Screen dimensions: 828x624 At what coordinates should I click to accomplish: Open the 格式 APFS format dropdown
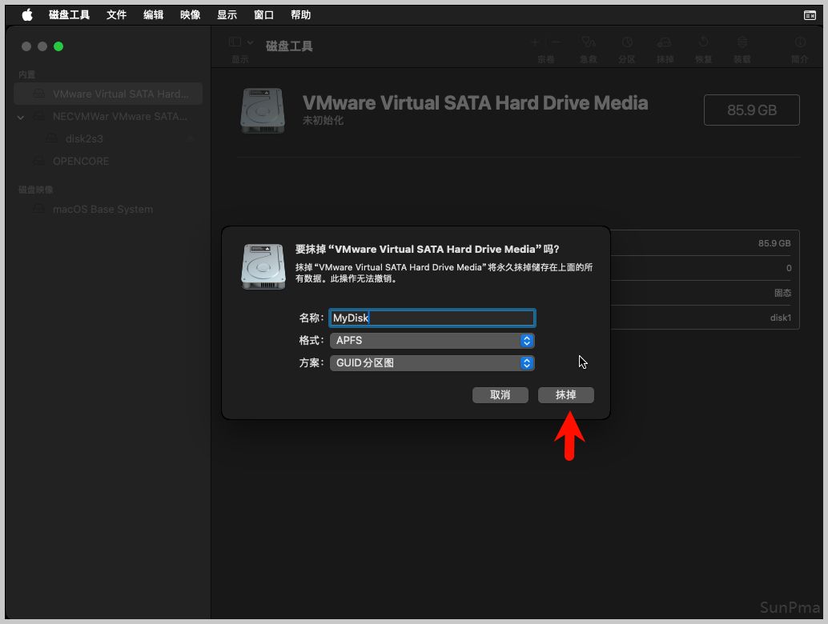pyautogui.click(x=432, y=341)
